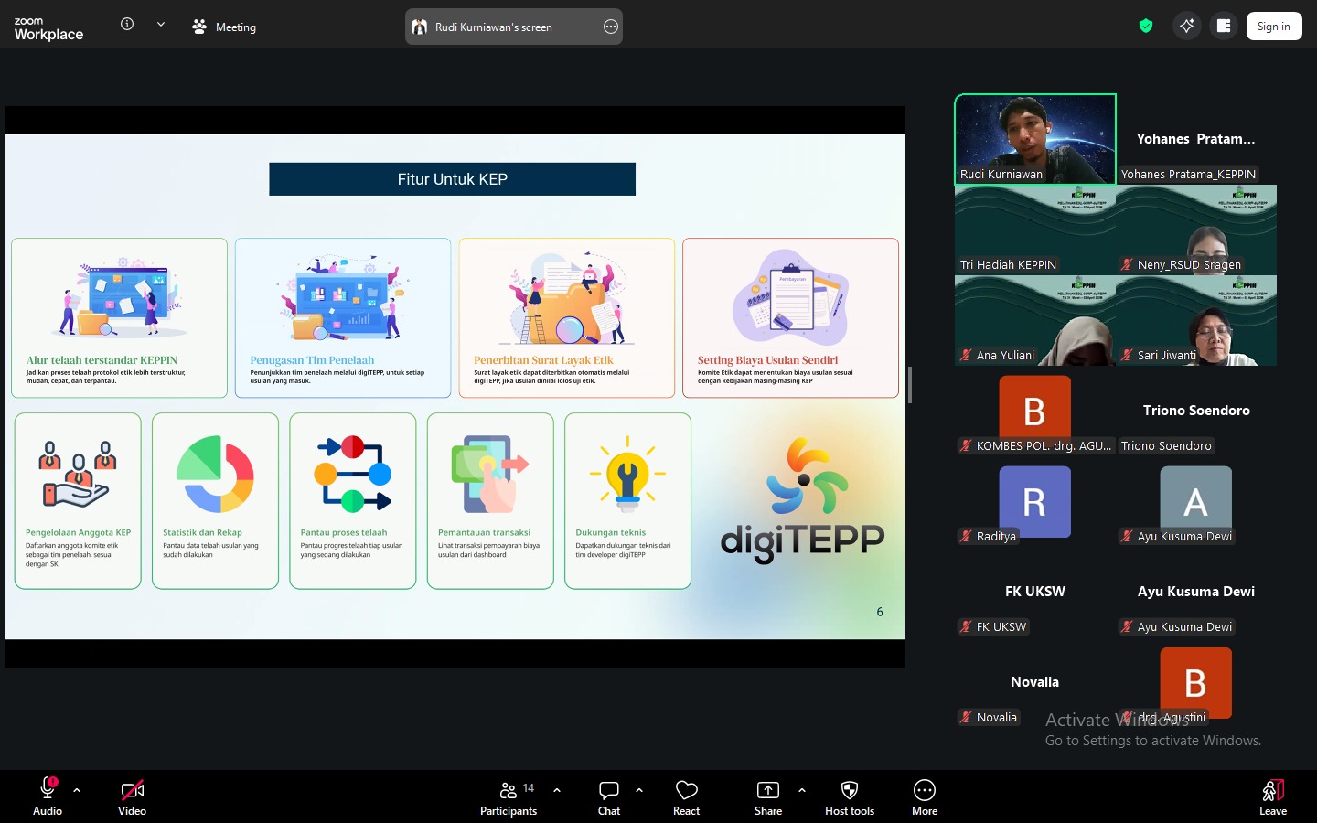Open the React emoji menu
1317x823 pixels.
686,796
